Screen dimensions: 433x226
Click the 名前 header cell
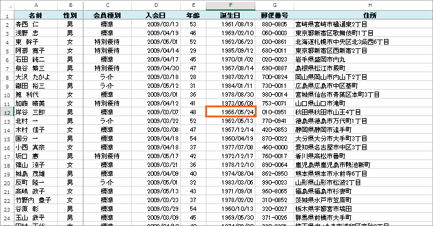click(36, 16)
